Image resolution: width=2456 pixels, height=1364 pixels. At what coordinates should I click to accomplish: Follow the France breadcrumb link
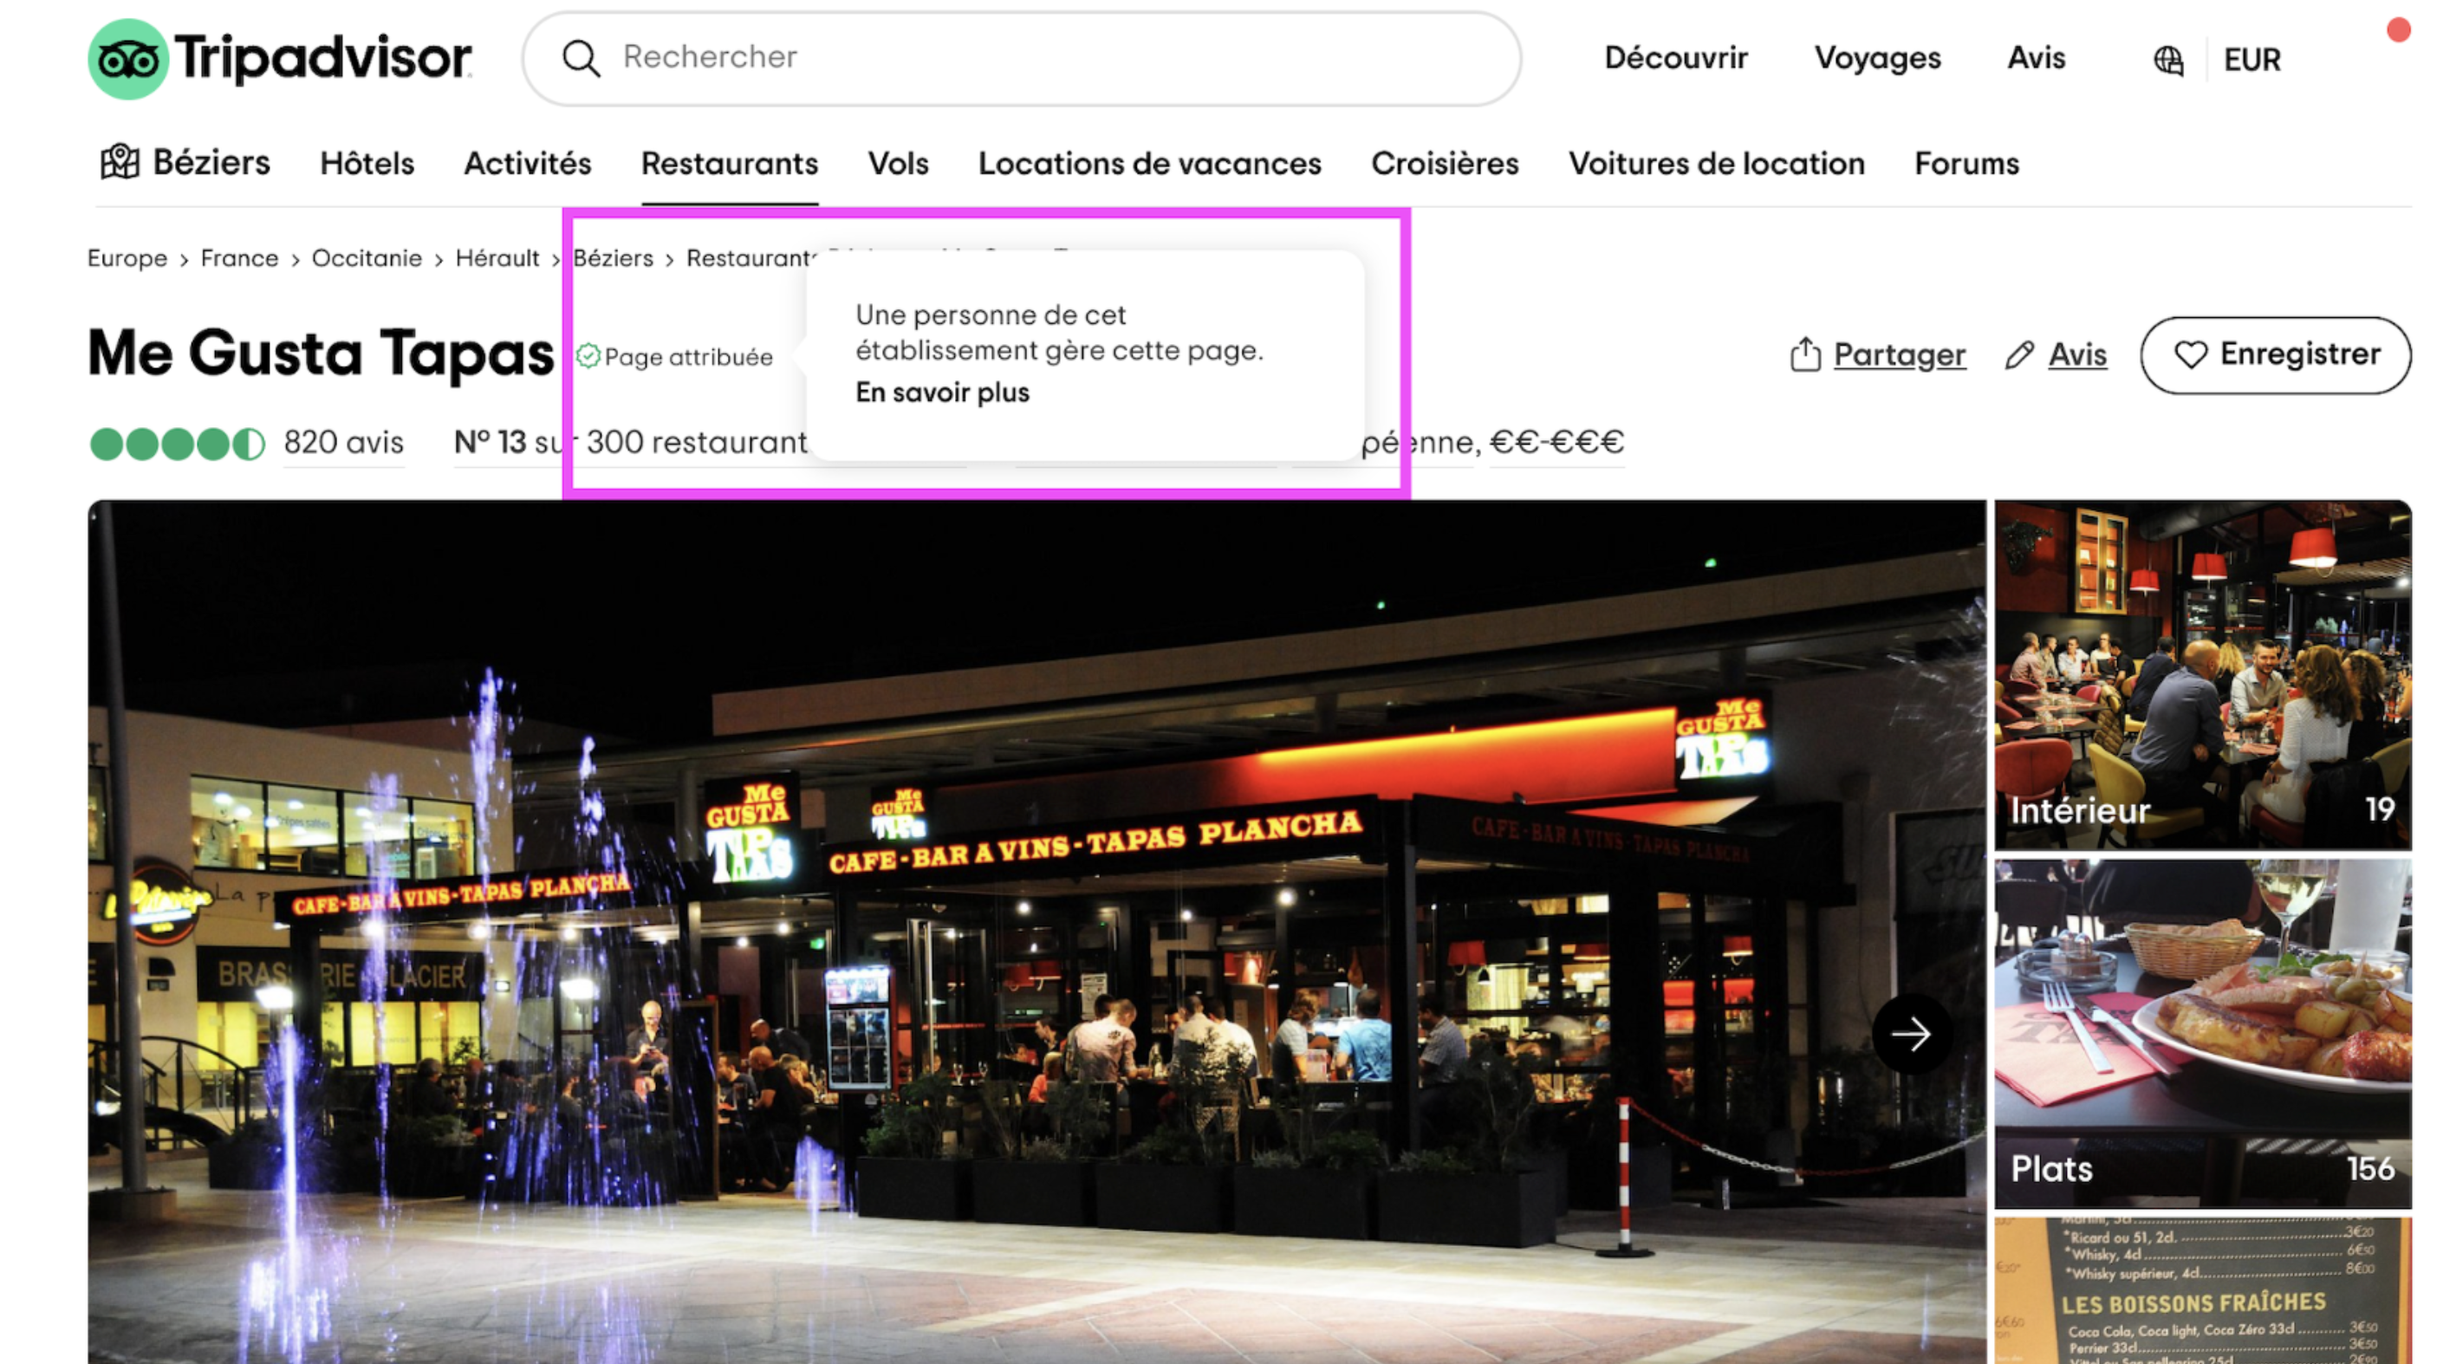click(239, 258)
